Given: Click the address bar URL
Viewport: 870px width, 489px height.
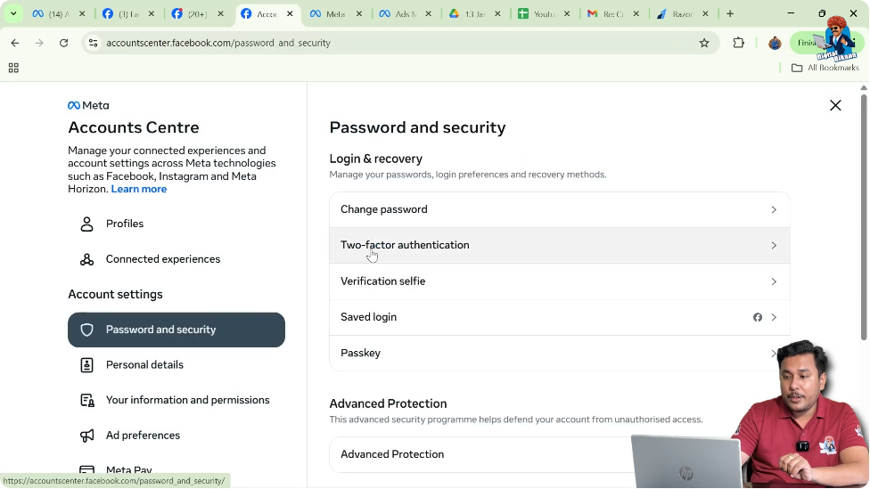Looking at the screenshot, I should coord(218,43).
